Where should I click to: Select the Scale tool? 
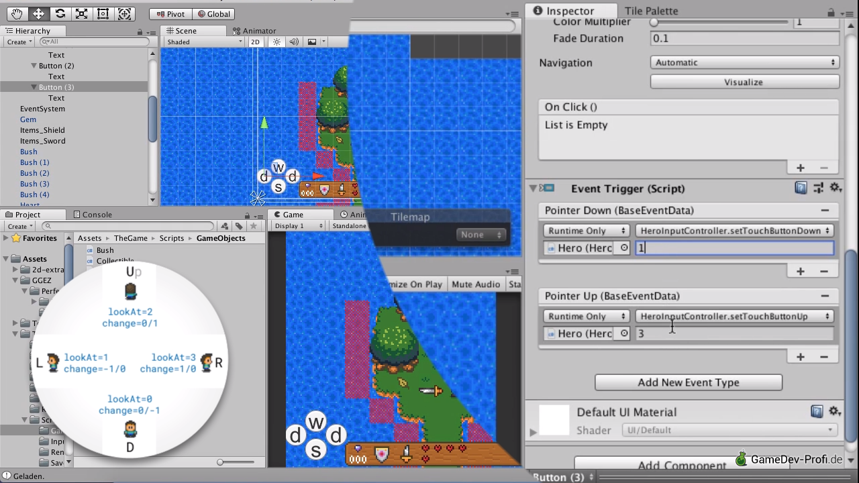82,13
